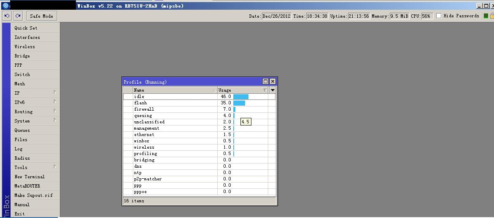Sort by the Name column header
This screenshot has width=494, height=218.
pos(175,90)
